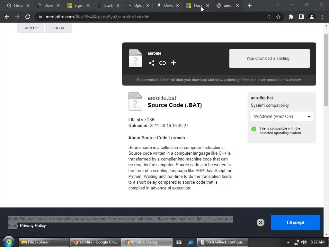
Task: Click the address bar URL
Action: (x=97, y=17)
